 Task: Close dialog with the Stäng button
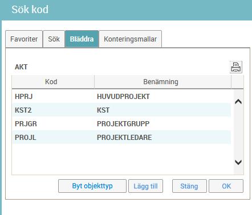pyautogui.click(x=189, y=186)
